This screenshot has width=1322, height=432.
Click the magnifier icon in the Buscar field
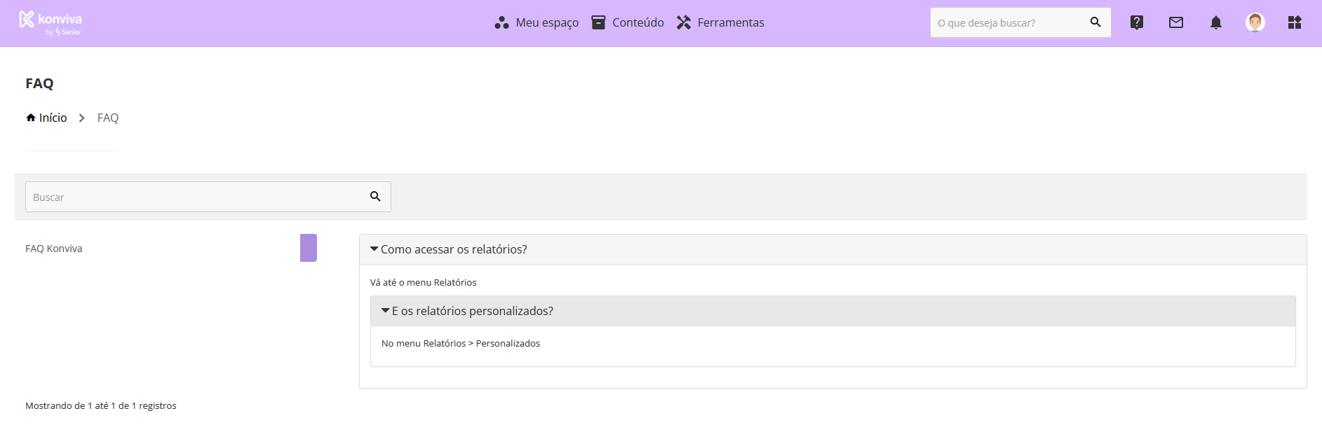coord(375,197)
